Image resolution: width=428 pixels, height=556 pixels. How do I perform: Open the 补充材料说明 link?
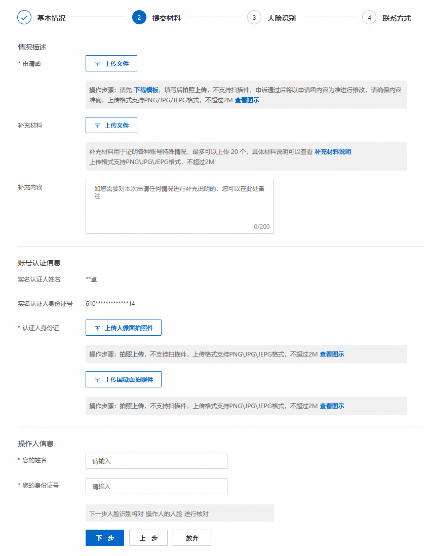[x=333, y=152]
